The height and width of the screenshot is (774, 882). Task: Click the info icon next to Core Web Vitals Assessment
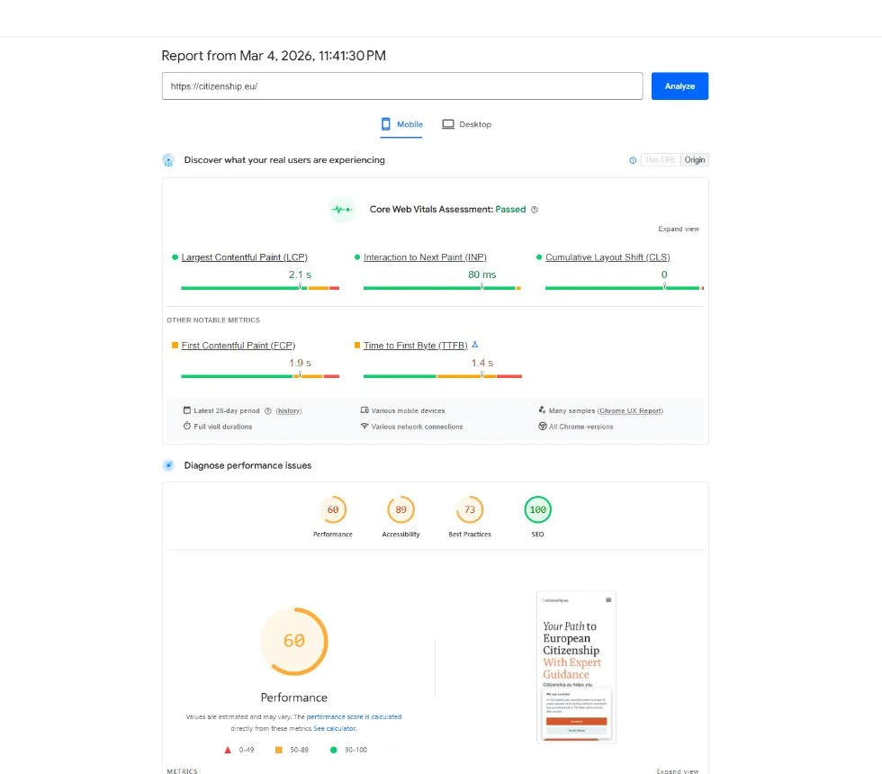tap(535, 209)
